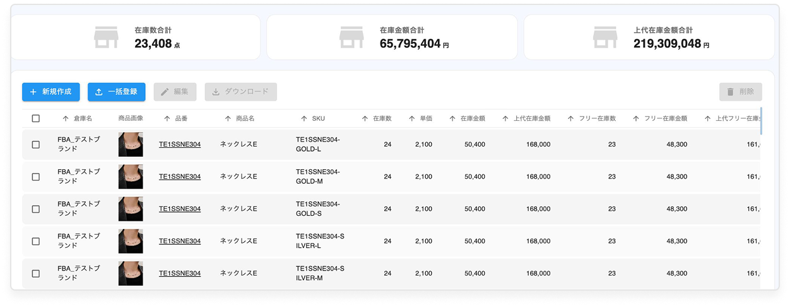790x307 pixels.
Task: Toggle the select-all checkbox in the table header
Action: coord(35,118)
